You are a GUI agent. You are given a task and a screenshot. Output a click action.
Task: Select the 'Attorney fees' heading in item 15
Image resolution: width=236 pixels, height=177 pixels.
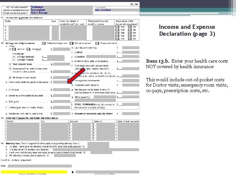click(13, 144)
